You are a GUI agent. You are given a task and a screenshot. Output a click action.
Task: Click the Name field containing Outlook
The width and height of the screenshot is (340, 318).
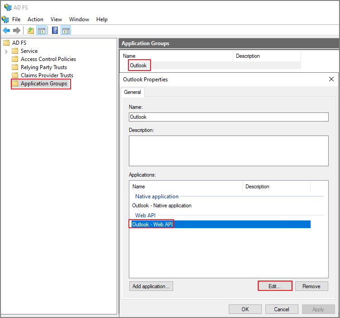228,117
